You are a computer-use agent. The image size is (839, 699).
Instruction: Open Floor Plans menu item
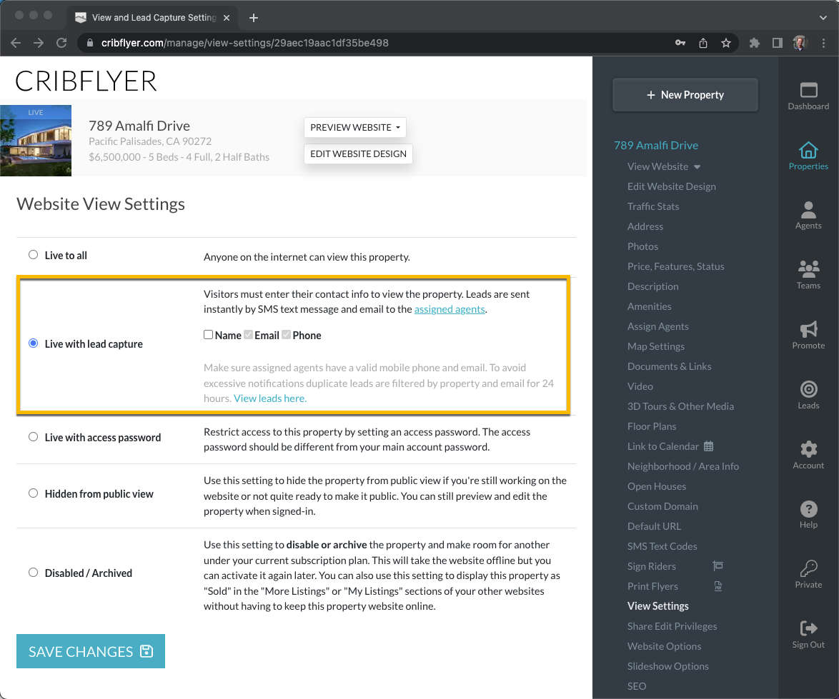coord(652,426)
